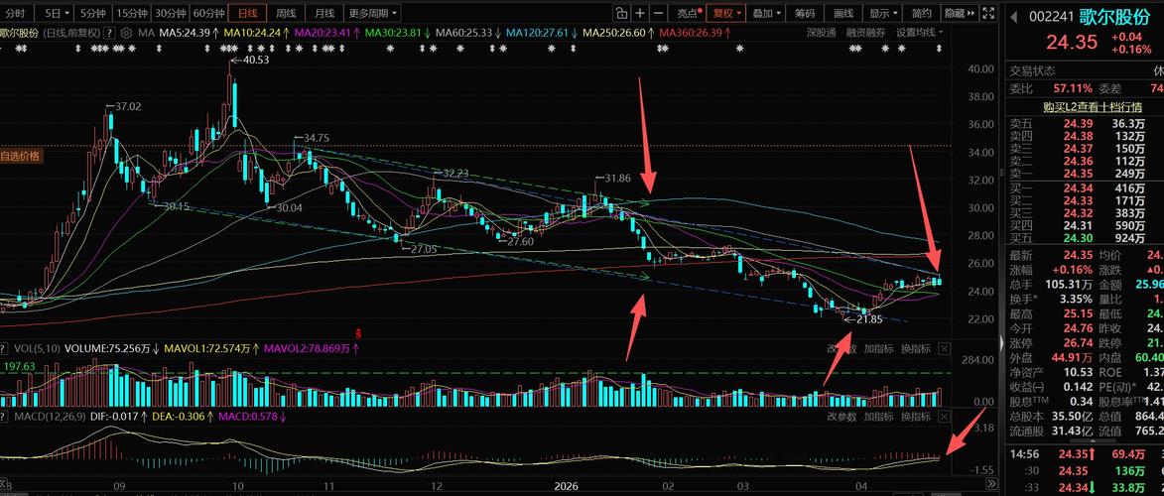Viewport: 1164px width, 496px height.
Task: Open the 设置均线 dropdown
Action: pyautogui.click(x=920, y=33)
